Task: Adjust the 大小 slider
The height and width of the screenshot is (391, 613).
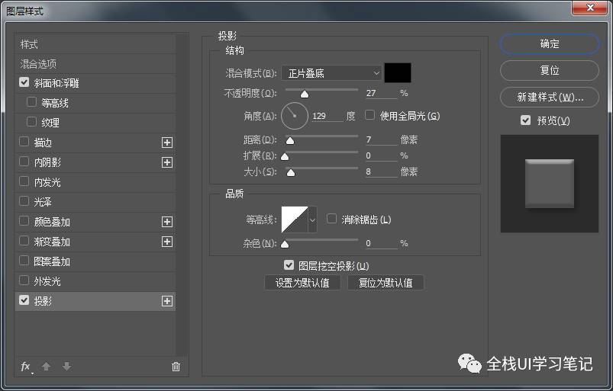Action: click(291, 172)
